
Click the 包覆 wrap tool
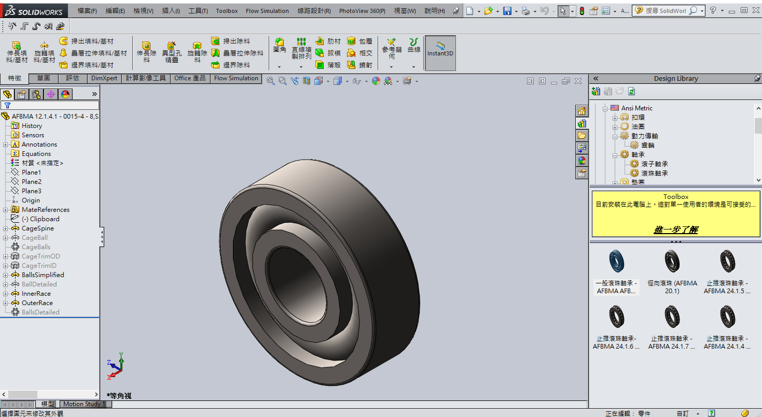(359, 41)
